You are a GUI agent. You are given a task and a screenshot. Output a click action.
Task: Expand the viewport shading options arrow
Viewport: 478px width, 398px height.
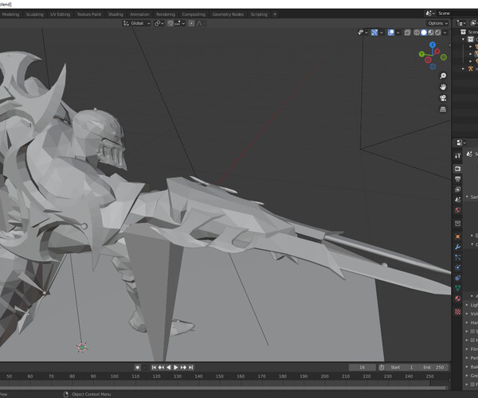coord(445,33)
